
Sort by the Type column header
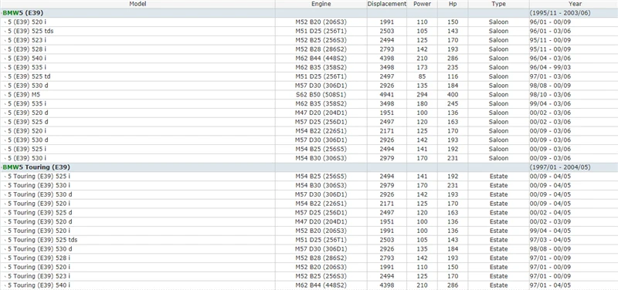pos(498,4)
